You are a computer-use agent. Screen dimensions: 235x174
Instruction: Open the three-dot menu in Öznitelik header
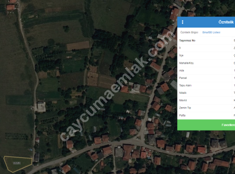pyautogui.click(x=182, y=22)
